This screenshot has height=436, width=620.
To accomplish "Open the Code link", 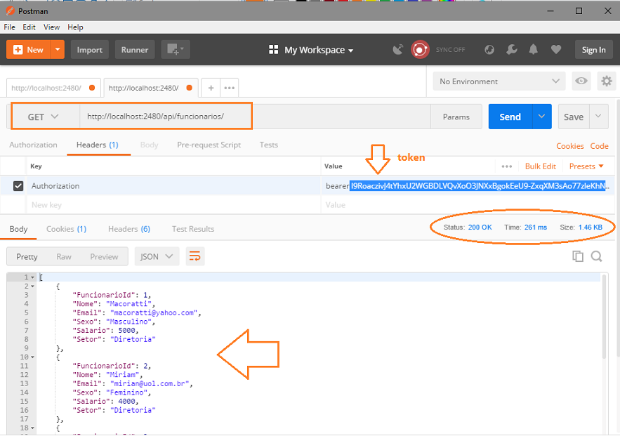I will tap(599, 146).
